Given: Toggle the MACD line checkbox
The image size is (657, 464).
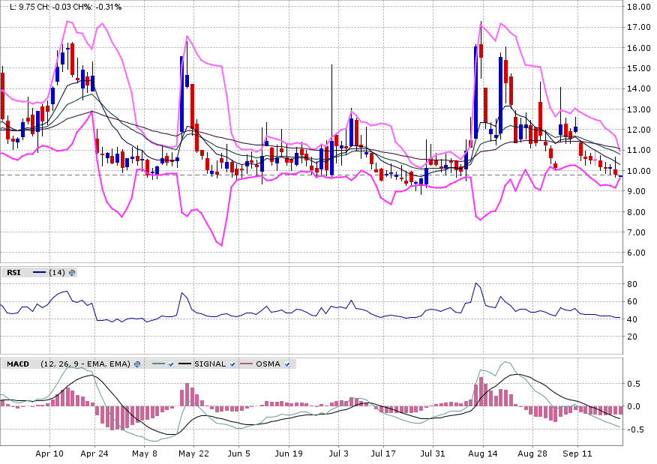Looking at the screenshot, I should [x=171, y=364].
